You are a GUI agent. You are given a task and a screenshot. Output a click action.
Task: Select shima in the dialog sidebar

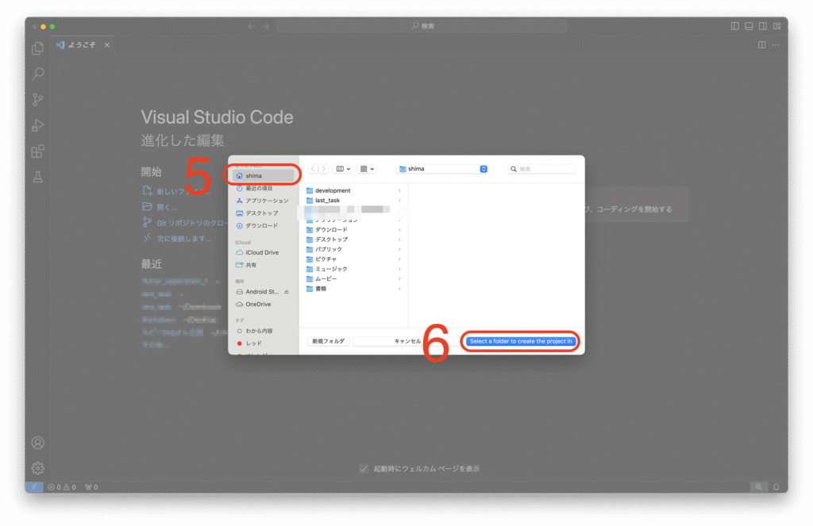point(264,175)
